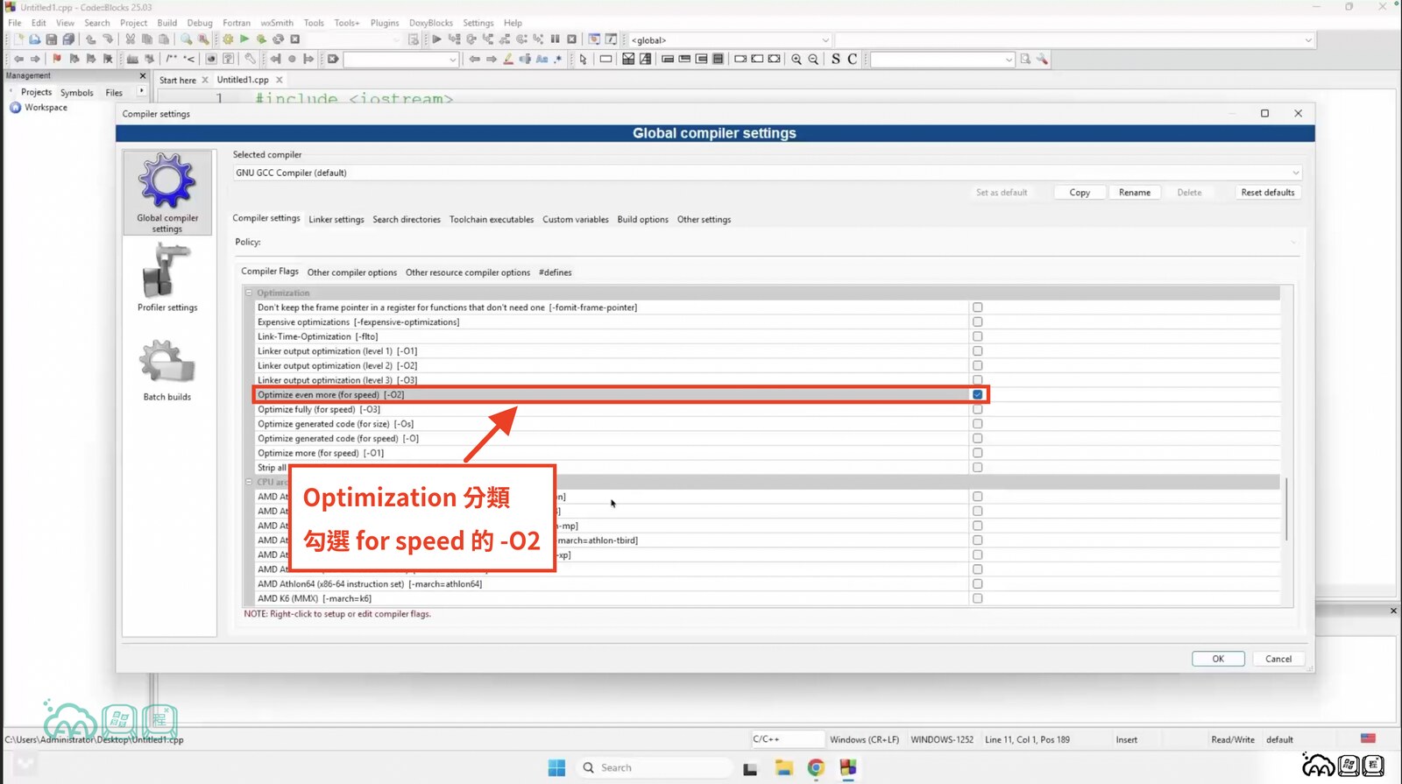Screen dimensions: 1402x784
Task: Click Break debugger pause icon
Action: point(555,39)
